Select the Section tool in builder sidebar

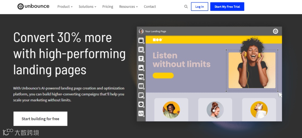[141, 41]
